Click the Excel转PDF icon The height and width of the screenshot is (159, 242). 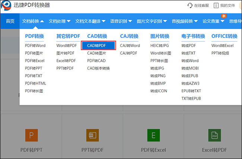214,135
